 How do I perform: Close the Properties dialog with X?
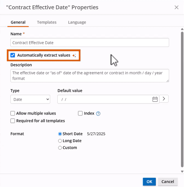coord(176,7)
